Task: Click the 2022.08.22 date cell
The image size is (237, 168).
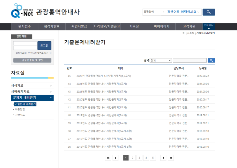Action: pos(203,76)
